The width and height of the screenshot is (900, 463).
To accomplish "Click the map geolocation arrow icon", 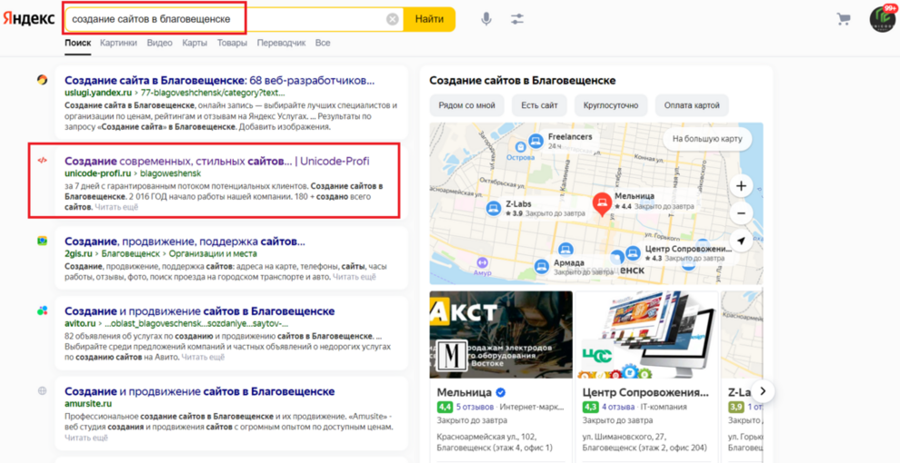I will 741,241.
